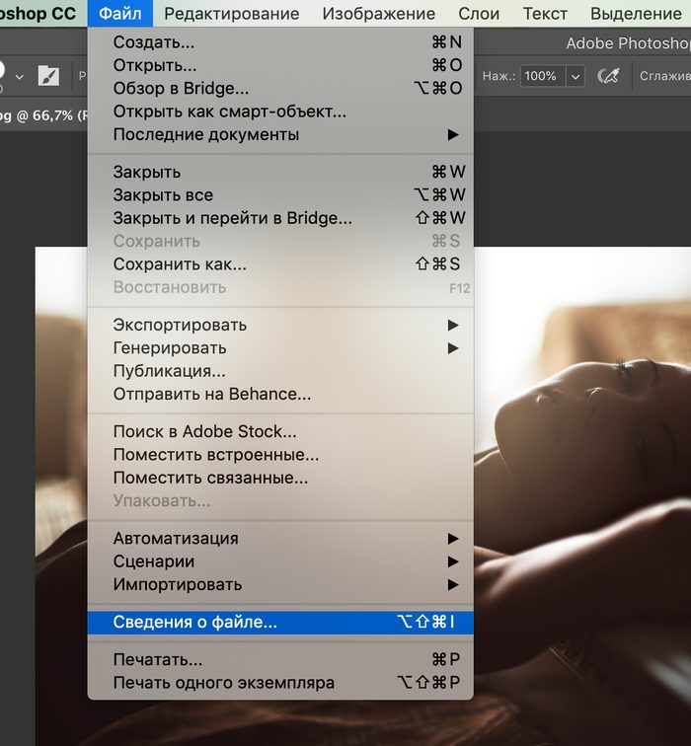Toggle the airbrush build-up icon

609,76
